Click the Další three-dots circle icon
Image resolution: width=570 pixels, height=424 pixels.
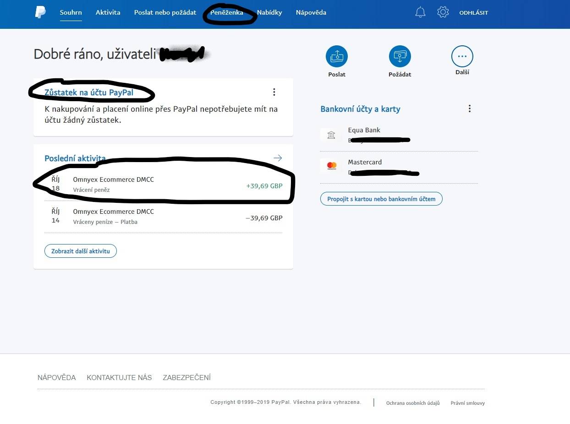tap(462, 56)
